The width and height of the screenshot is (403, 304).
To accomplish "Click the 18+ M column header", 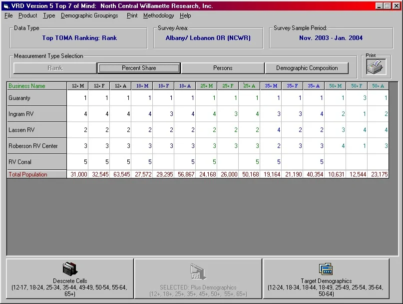I will tap(142, 86).
